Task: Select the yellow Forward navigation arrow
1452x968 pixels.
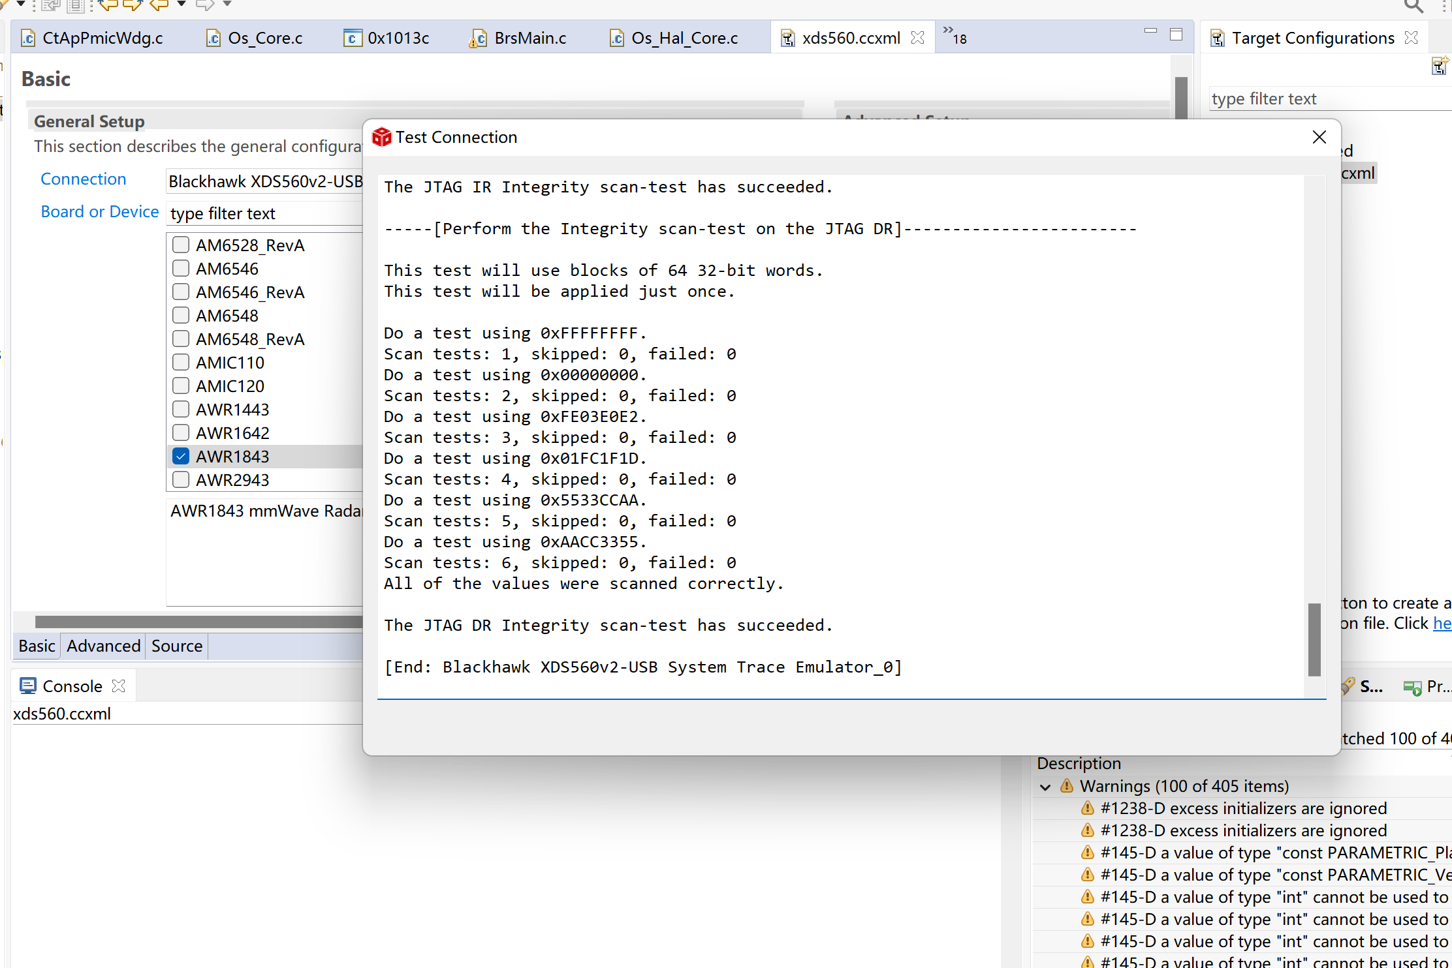Action: click(131, 7)
